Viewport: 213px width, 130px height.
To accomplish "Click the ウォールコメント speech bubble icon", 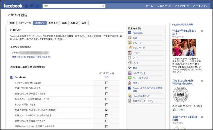I will (x=130, y=78).
